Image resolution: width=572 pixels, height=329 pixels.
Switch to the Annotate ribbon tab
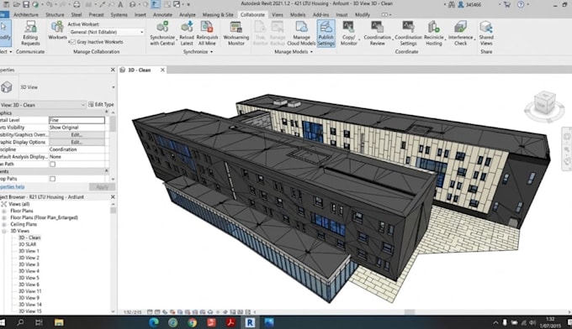[162, 14]
